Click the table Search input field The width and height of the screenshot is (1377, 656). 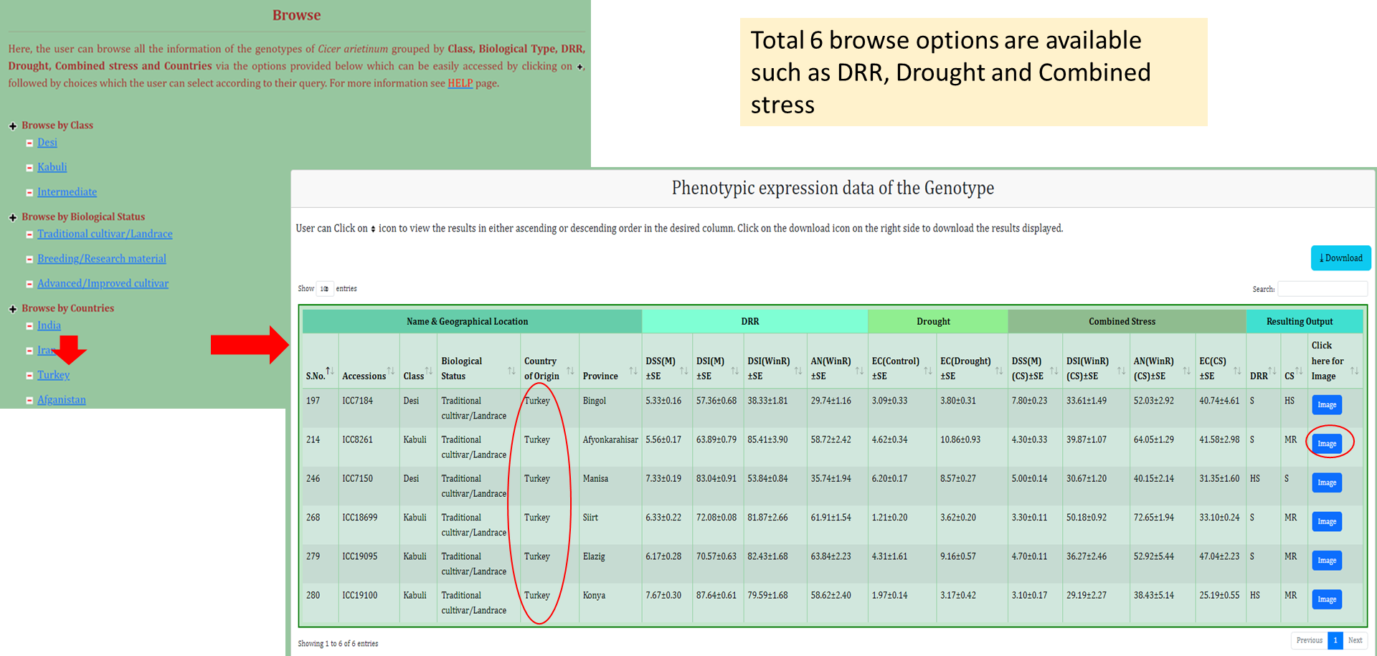click(1322, 289)
